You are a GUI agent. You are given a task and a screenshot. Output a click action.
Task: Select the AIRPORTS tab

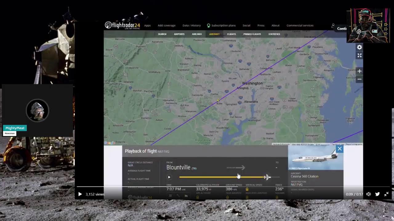[179, 34]
